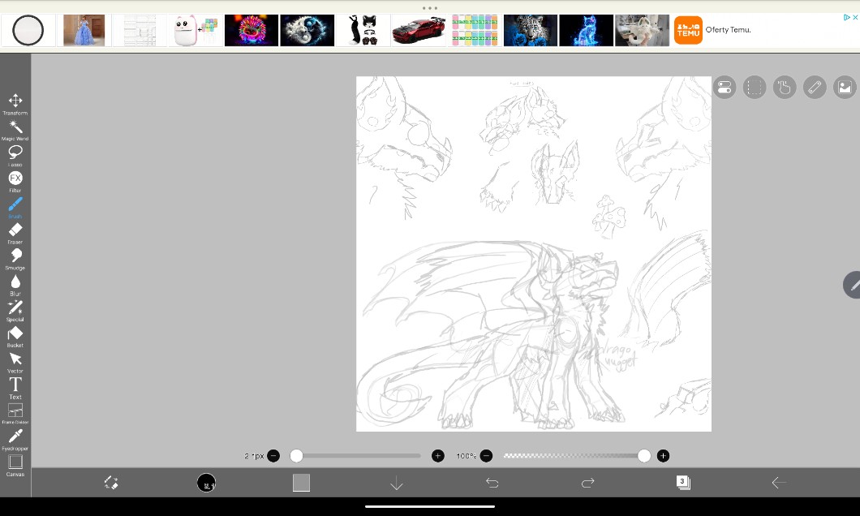Select the Text tool
Image resolution: width=860 pixels, height=516 pixels.
[15, 385]
